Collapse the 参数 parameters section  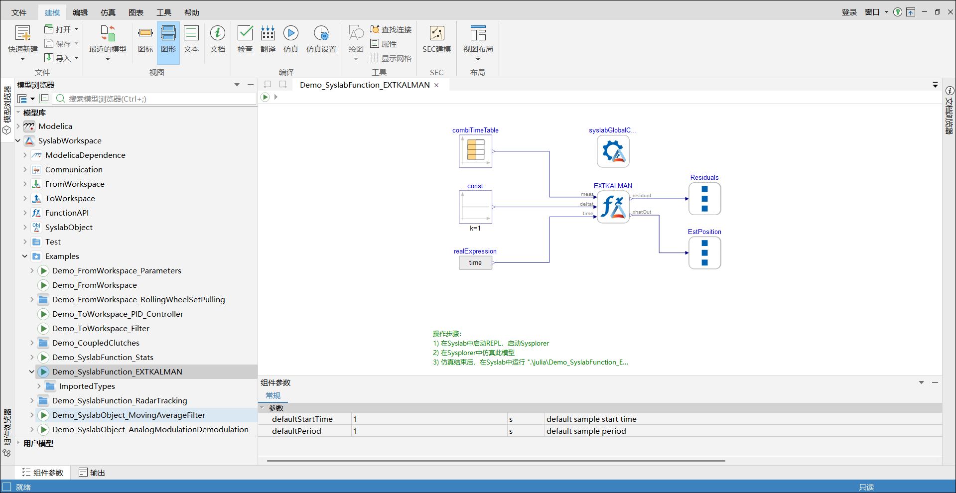click(263, 408)
